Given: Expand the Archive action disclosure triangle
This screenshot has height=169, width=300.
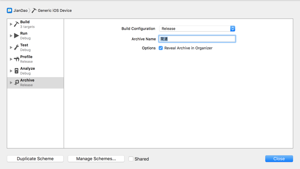Looking at the screenshot, I should pyautogui.click(x=11, y=82).
